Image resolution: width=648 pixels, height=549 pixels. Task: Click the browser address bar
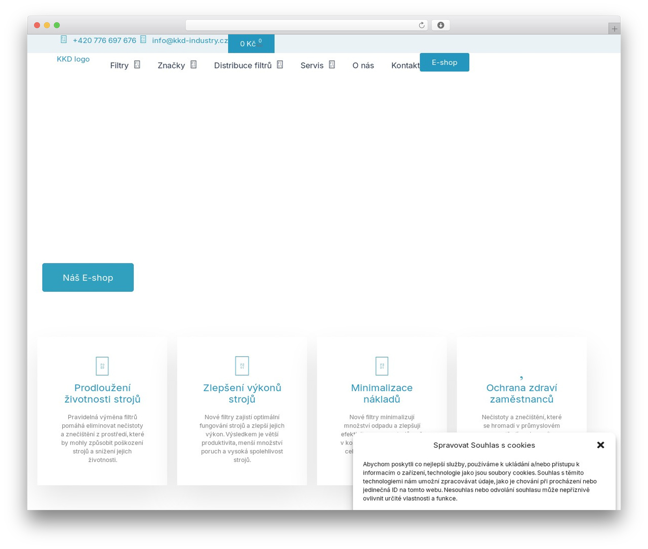(x=306, y=25)
